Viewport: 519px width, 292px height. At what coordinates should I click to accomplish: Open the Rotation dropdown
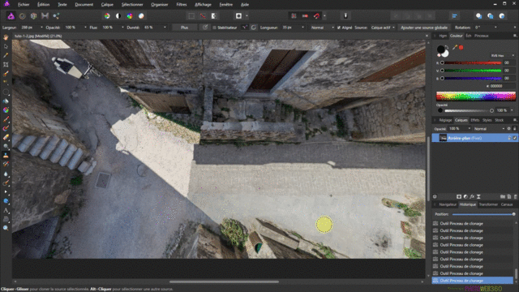tap(495, 28)
